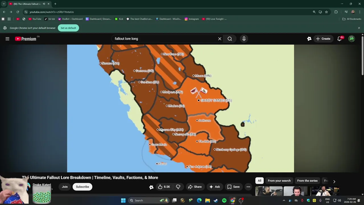Click the Chrome forward arrow

click(x=11, y=12)
